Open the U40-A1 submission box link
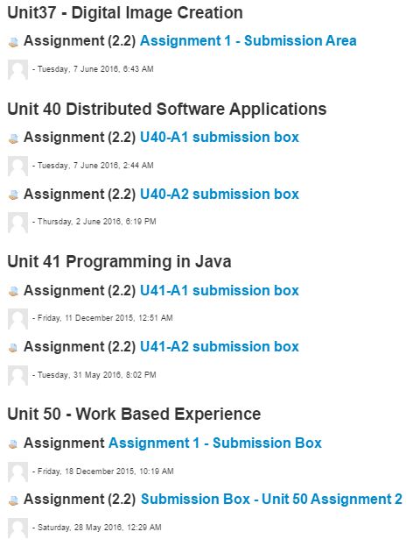This screenshot has height=546, width=413. pyautogui.click(x=220, y=138)
